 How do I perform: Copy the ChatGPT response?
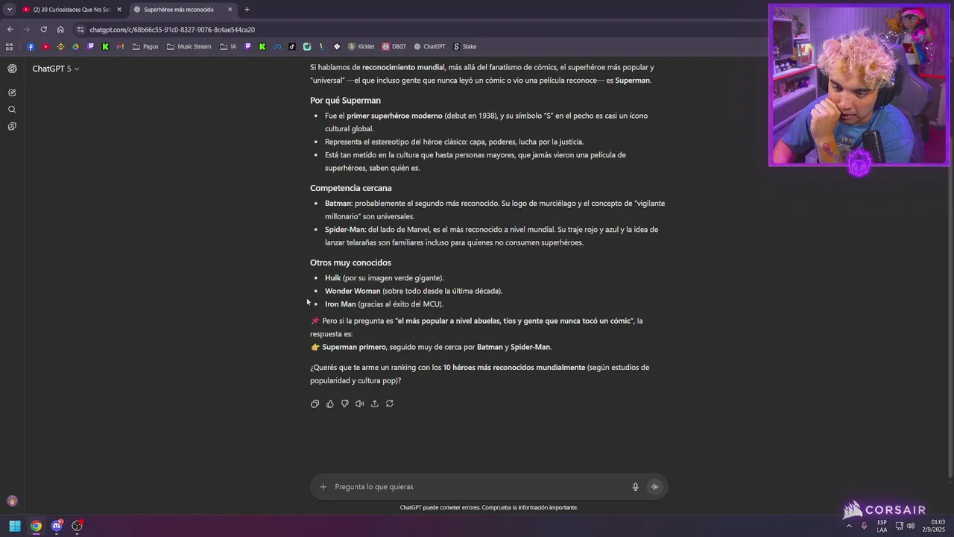click(315, 403)
